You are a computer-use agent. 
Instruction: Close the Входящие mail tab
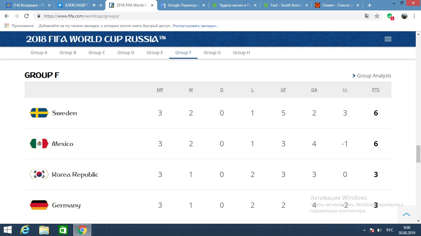[49, 5]
